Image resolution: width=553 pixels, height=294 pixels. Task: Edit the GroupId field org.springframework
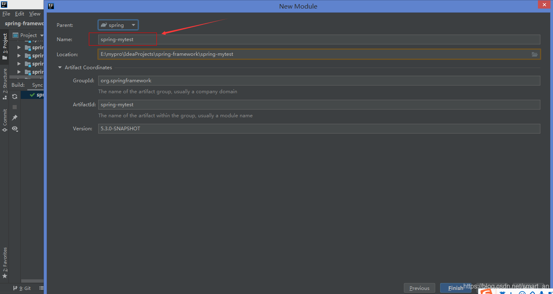pos(319,81)
